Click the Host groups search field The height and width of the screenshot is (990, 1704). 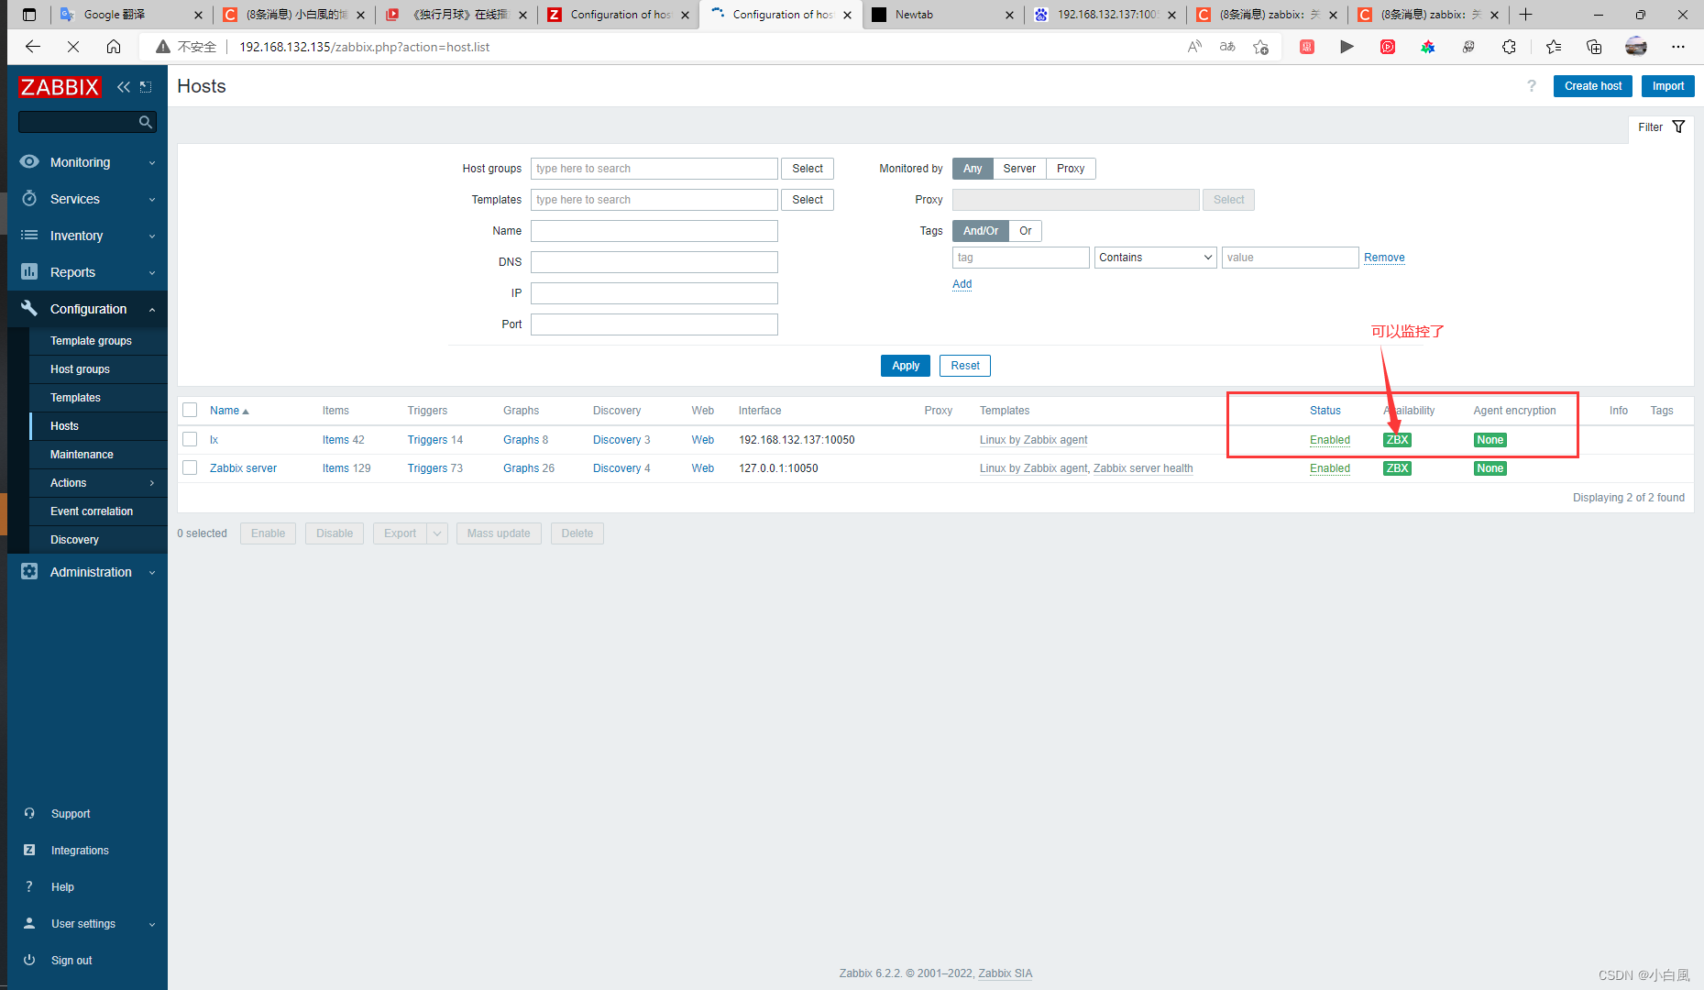click(654, 169)
